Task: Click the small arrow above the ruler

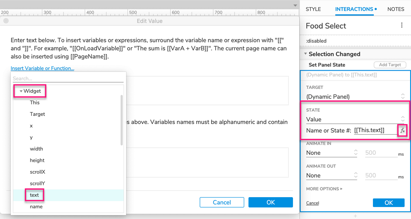Action: pos(295,5)
